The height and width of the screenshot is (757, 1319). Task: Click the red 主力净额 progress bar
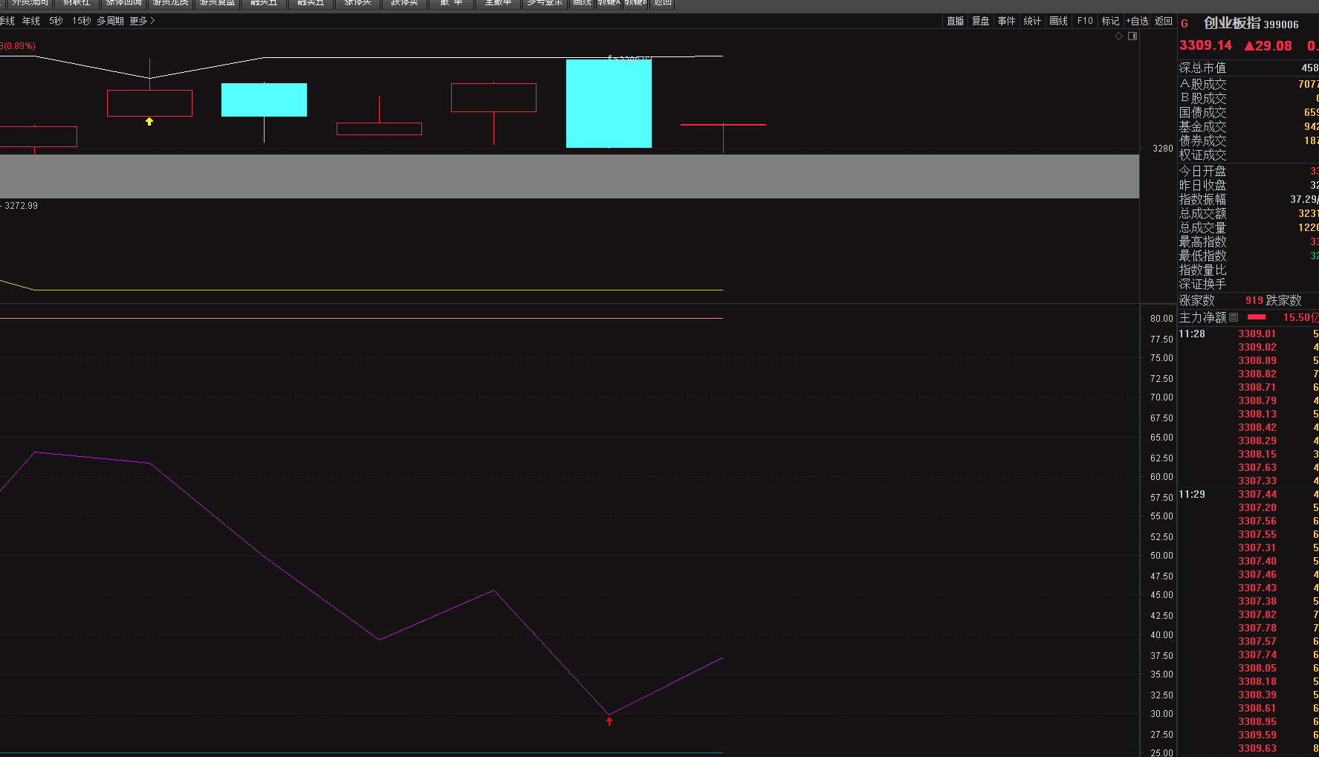point(1257,317)
